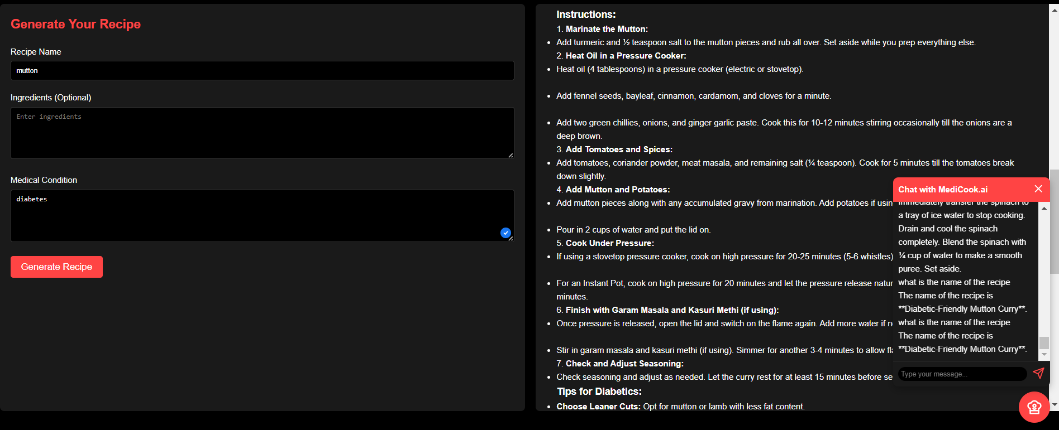The image size is (1059, 430).
Task: Click the chat scrollbar up arrow
Action: [x=1044, y=208]
